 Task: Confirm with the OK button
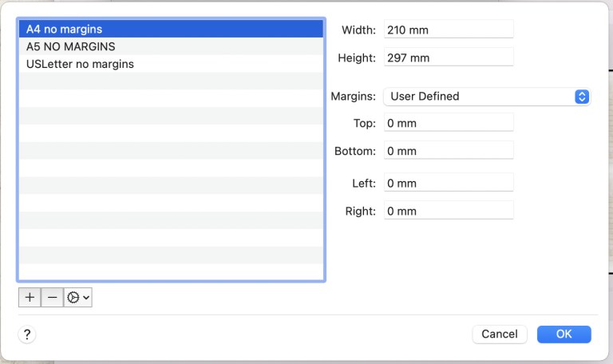click(564, 334)
